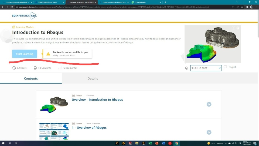Switch to the Contents tab
Viewport: 259px width, 146px height.
(x=31, y=78)
